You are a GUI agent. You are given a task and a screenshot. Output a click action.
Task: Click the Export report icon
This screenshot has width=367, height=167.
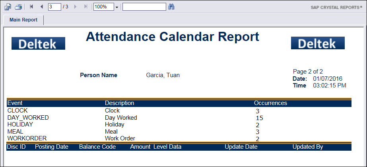[7, 7]
